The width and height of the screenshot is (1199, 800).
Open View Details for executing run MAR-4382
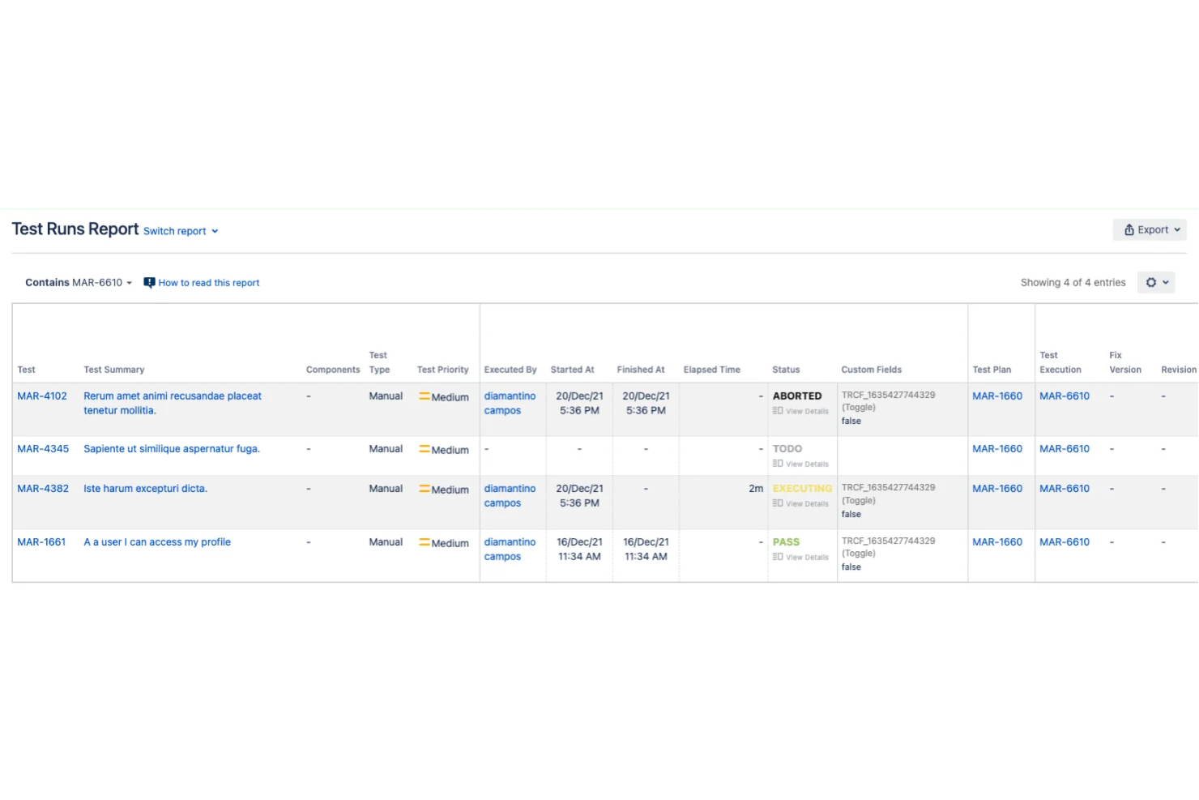[x=800, y=503]
